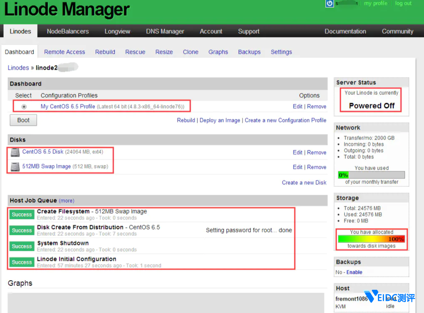This screenshot has width=424, height=313.
Task: Expand Host Job Queue with the more link
Action: pyautogui.click(x=66, y=201)
